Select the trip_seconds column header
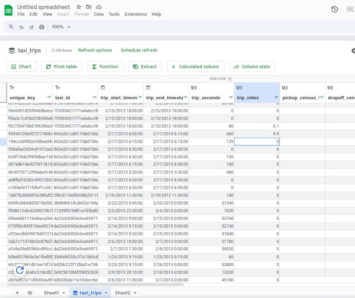 (x=211, y=93)
